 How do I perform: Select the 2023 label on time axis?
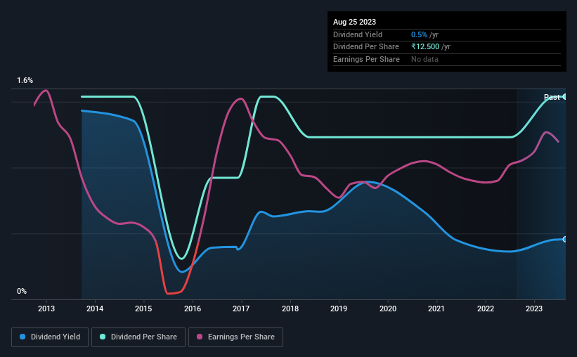(x=534, y=309)
